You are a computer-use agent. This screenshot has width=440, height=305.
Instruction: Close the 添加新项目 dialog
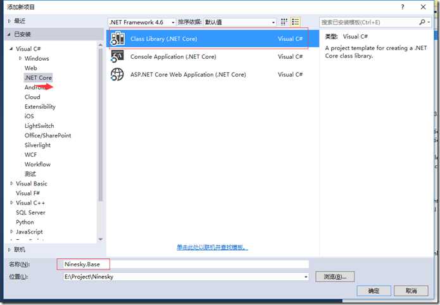[423, 7]
